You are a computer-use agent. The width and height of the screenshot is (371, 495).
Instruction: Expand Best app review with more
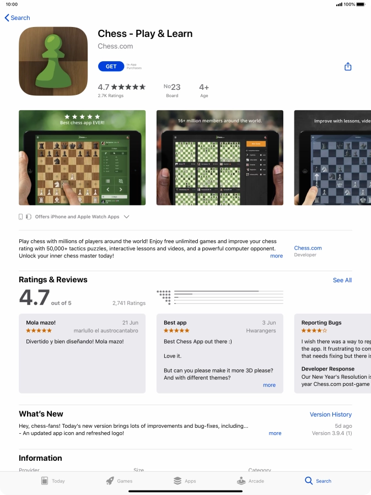[269, 385]
